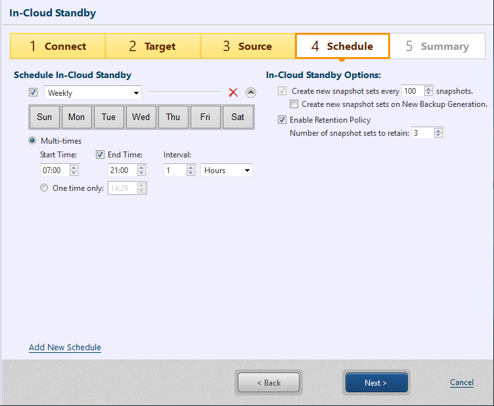Open the Hours interval unit dropdown
This screenshot has height=406, width=494.
coord(227,171)
